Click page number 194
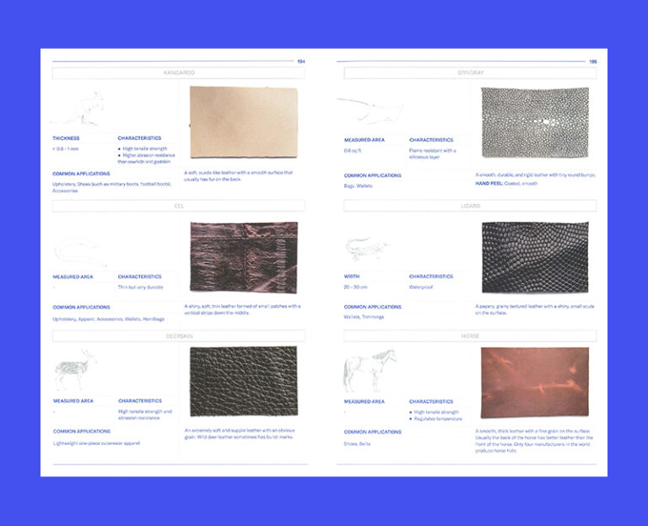This screenshot has height=526, width=648. 301,62
